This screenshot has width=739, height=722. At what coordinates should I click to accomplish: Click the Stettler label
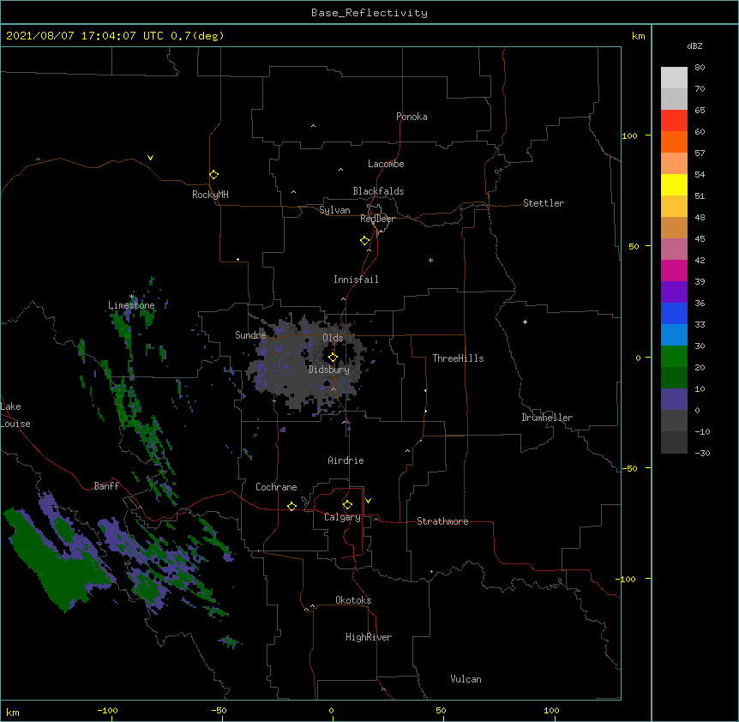click(544, 203)
